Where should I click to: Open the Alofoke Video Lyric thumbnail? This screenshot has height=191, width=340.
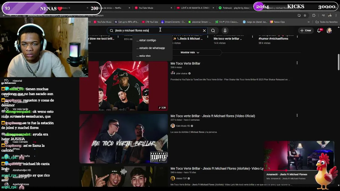click(x=124, y=176)
